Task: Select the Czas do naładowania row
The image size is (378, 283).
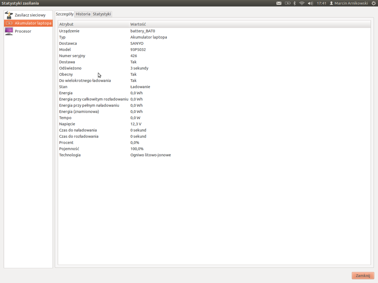Action: (214, 130)
